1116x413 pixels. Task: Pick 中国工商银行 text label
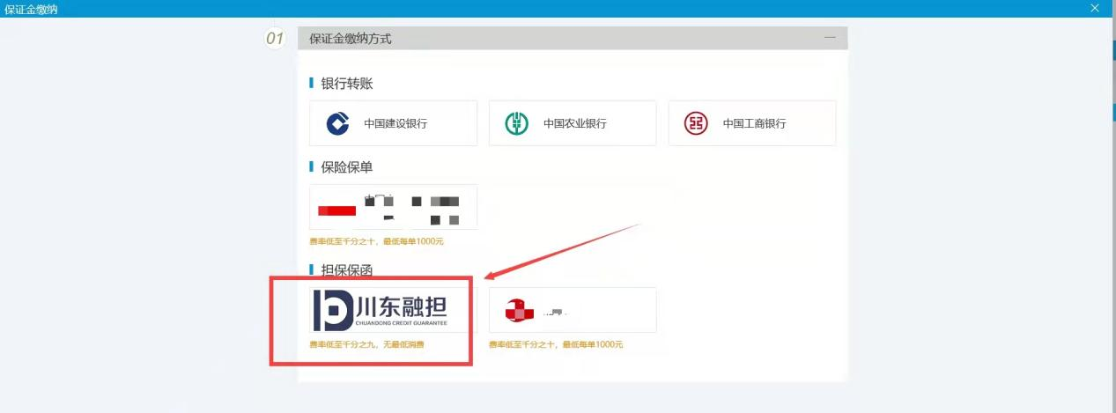pyautogui.click(x=754, y=123)
